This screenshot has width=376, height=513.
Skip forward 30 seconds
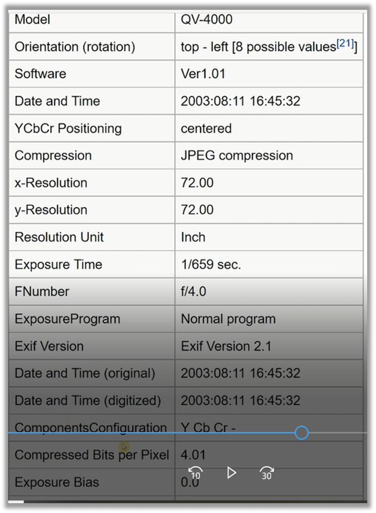266,473
